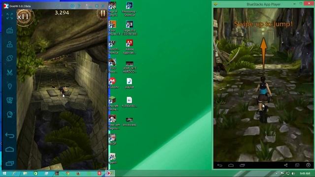Open Chrome from taskbar

(x=68, y=173)
